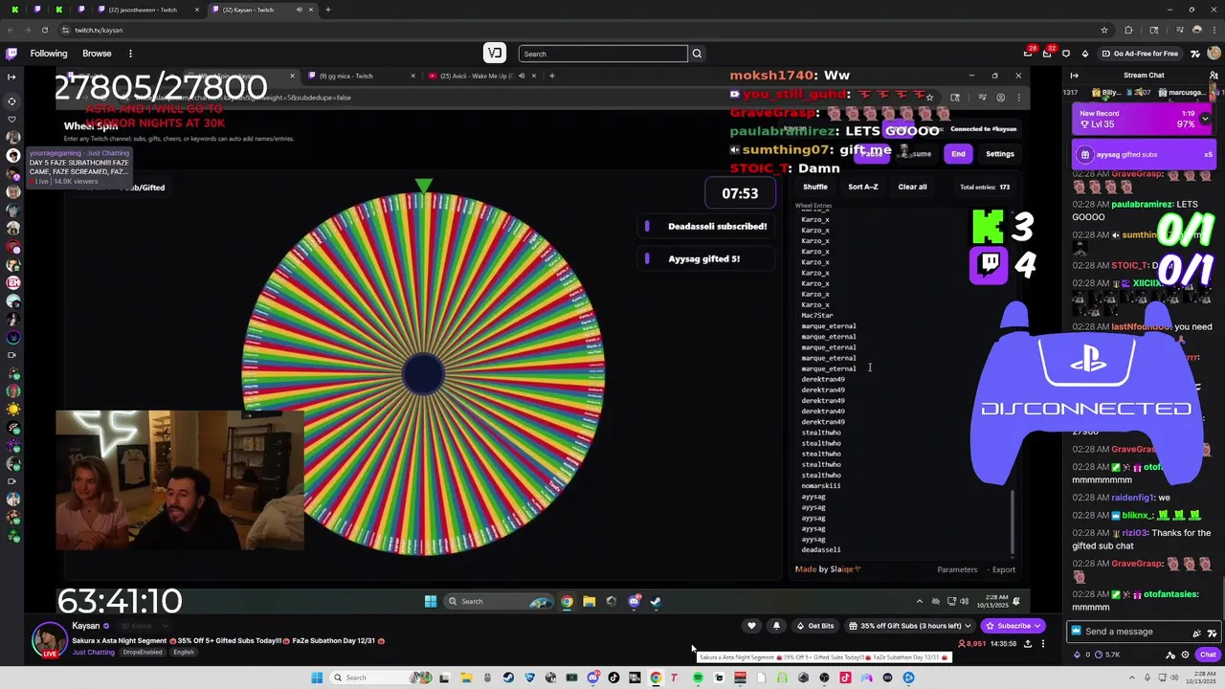
Task: Click Go Ad-Free for Free button
Action: [1139, 54]
